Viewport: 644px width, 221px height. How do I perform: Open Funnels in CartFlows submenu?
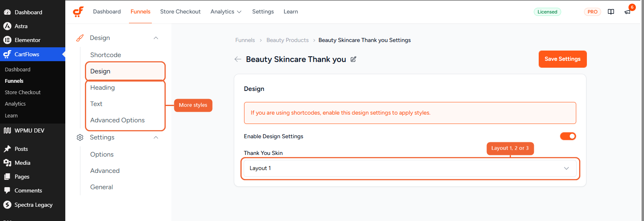14,81
